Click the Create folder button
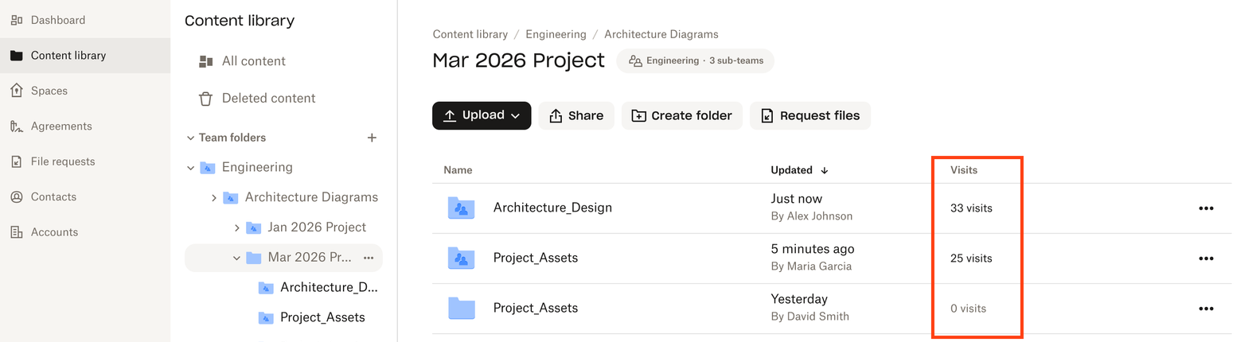Image resolution: width=1260 pixels, height=342 pixels. pos(682,116)
